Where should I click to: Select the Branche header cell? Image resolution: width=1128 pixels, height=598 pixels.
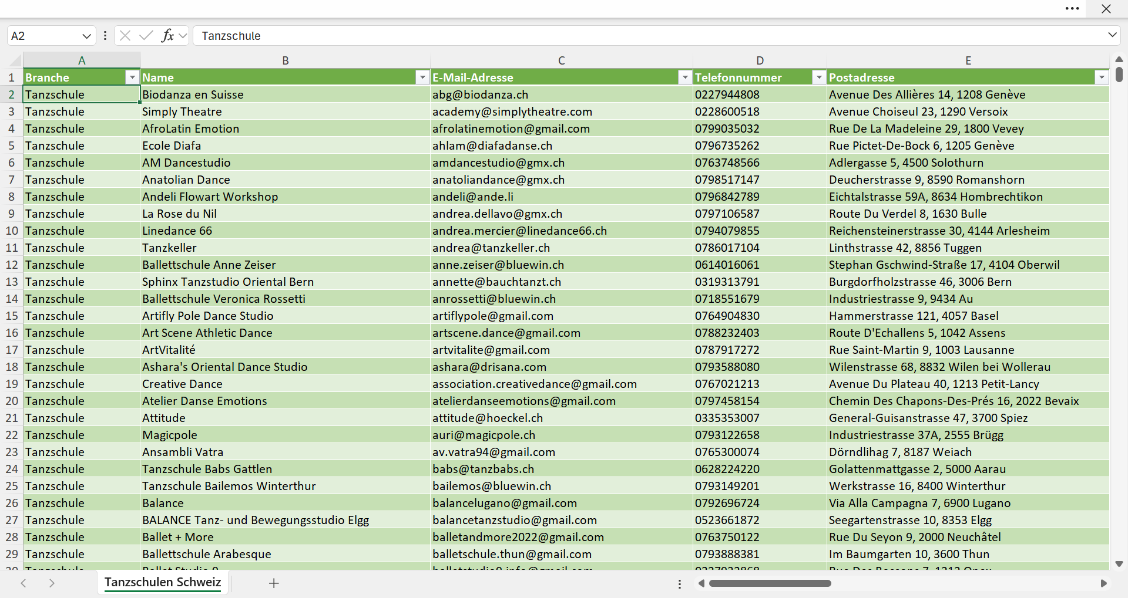pos(82,77)
